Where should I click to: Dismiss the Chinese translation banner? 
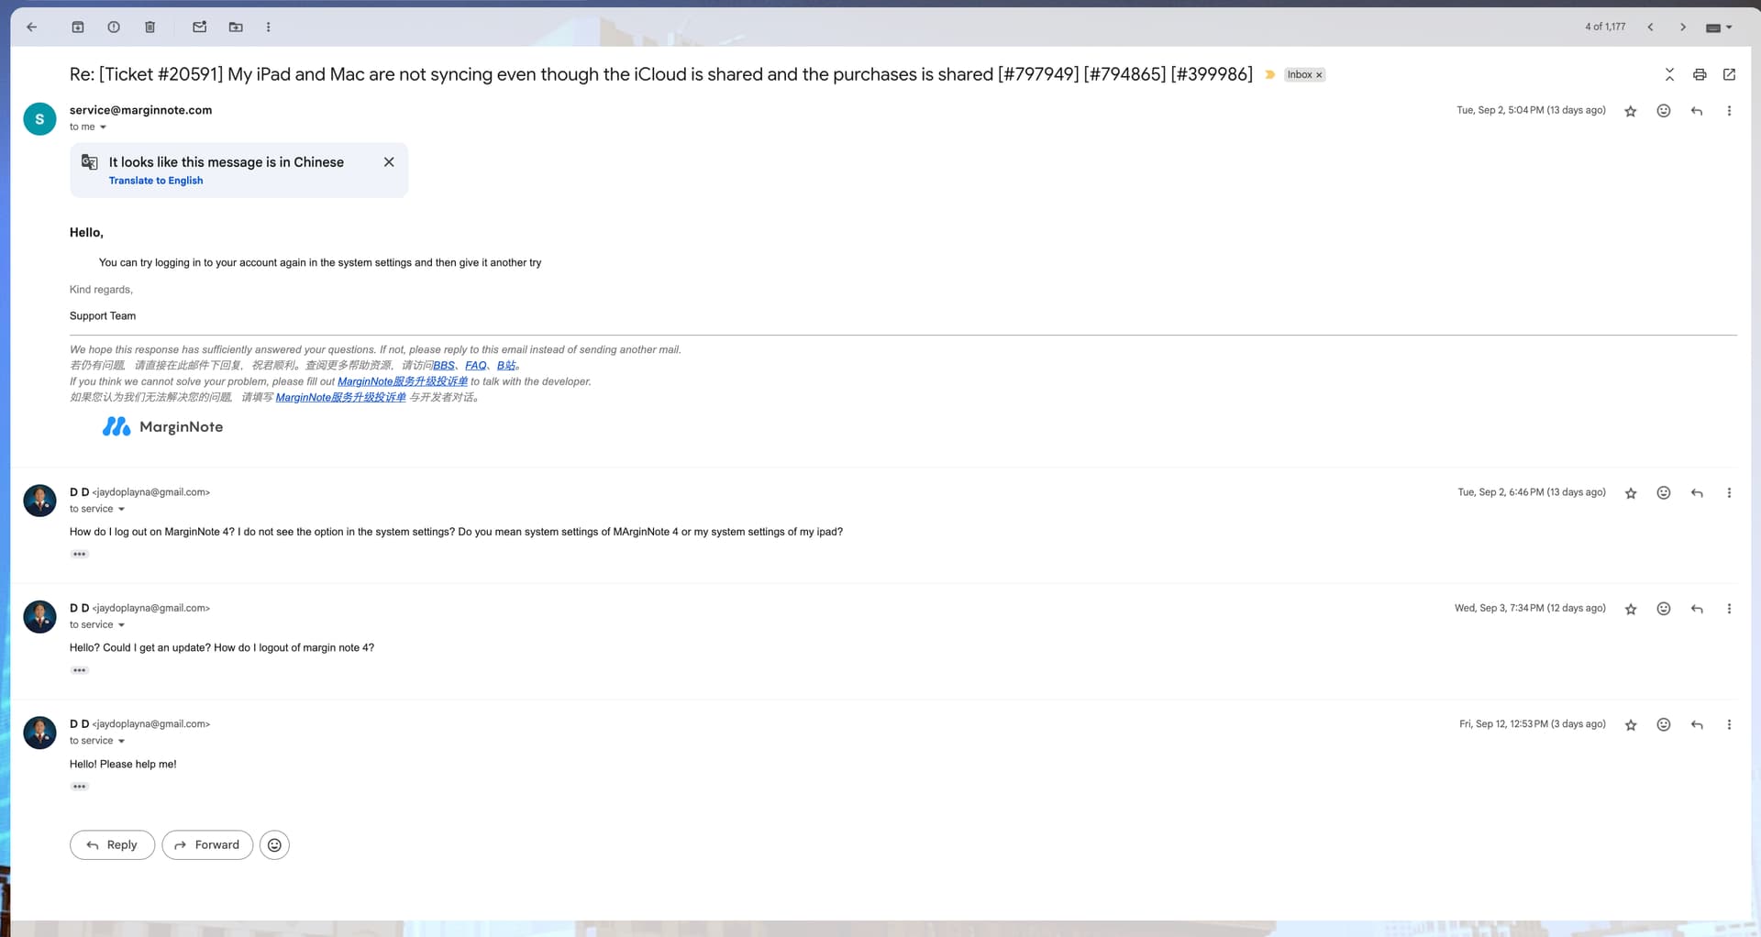(x=389, y=161)
